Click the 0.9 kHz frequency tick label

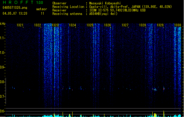(2, 67)
